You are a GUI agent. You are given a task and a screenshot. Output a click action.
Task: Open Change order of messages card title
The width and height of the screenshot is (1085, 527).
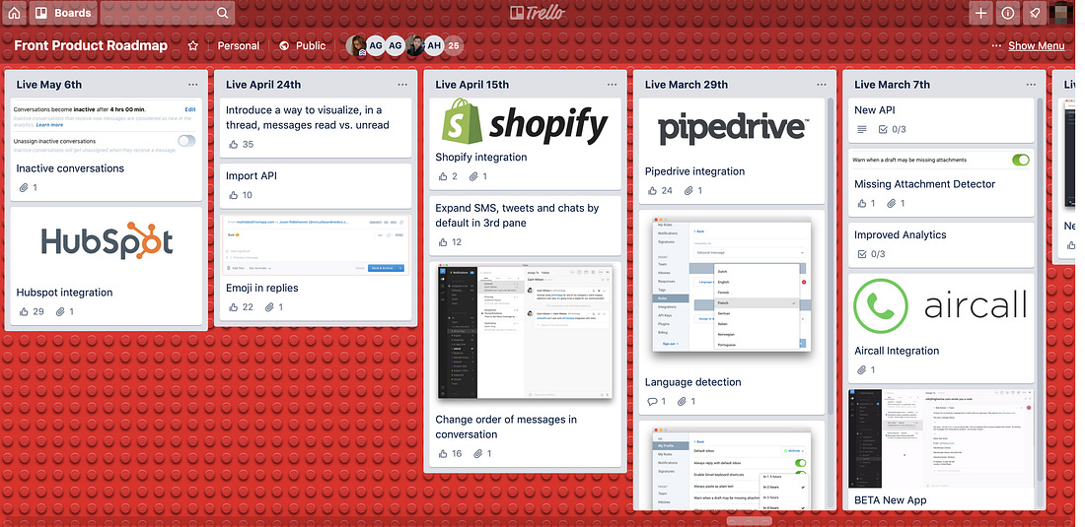[x=506, y=427]
